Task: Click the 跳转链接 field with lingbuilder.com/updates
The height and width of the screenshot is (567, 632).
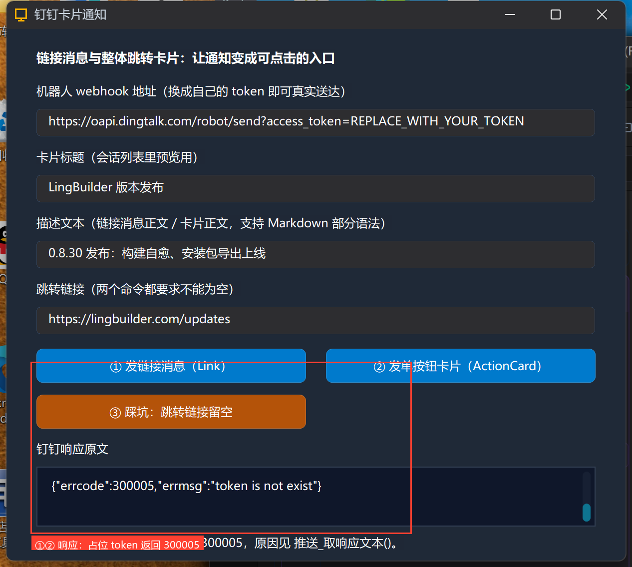Action: pos(316,320)
